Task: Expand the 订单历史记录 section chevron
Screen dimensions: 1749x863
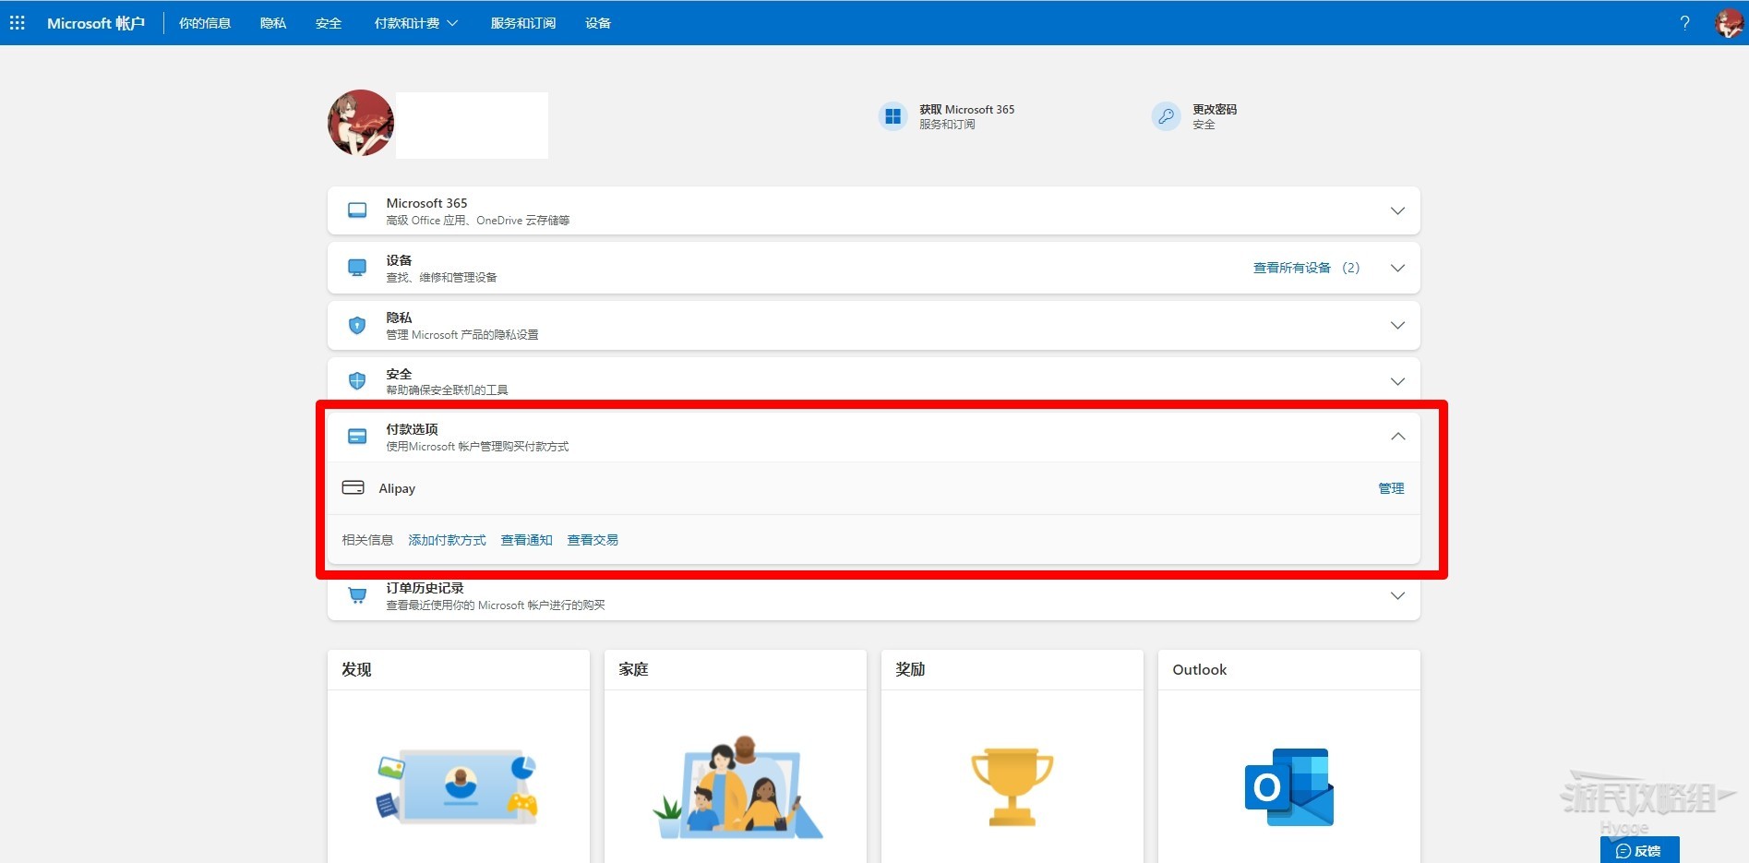Action: point(1397,595)
